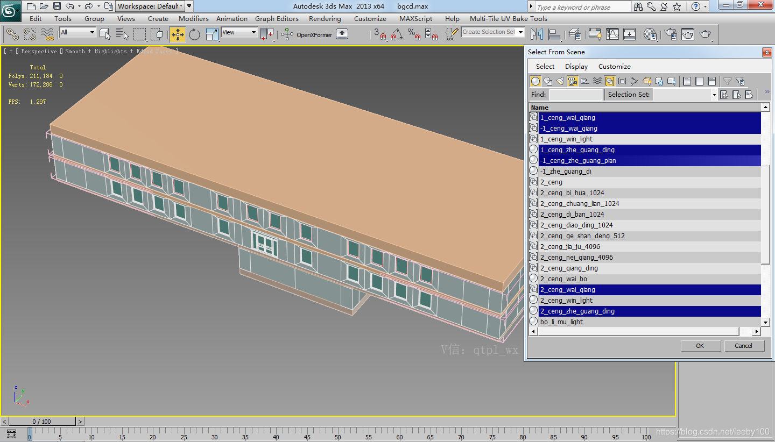The image size is (775, 442).
Task: Click the Rectangular Selection Region tool
Action: click(x=140, y=34)
